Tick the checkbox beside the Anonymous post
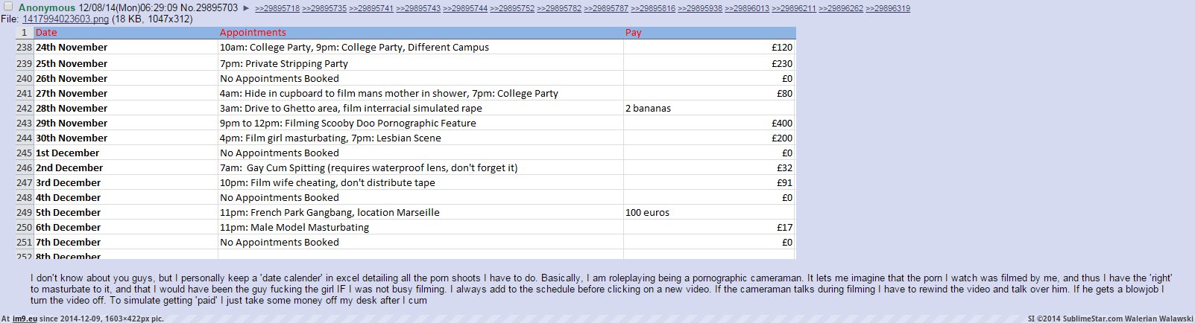 tap(8, 7)
